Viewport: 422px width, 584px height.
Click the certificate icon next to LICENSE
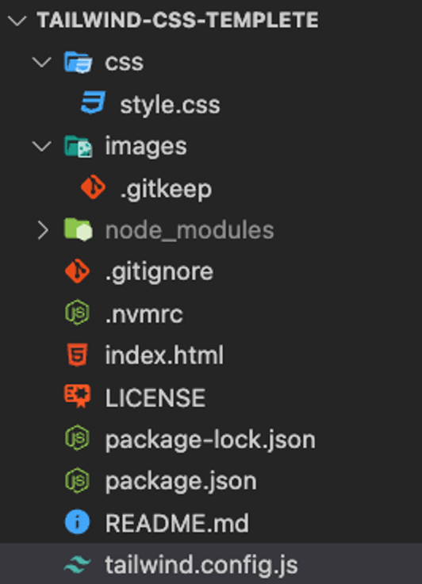[77, 396]
